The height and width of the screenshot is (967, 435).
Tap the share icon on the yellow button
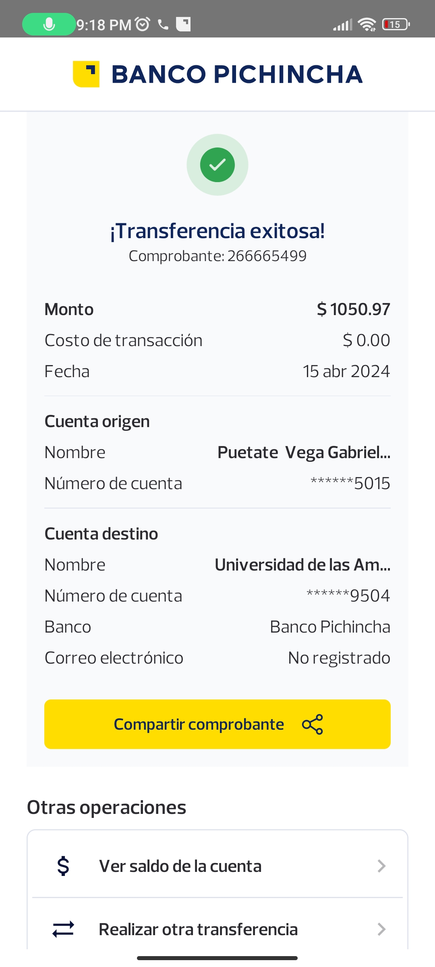313,724
